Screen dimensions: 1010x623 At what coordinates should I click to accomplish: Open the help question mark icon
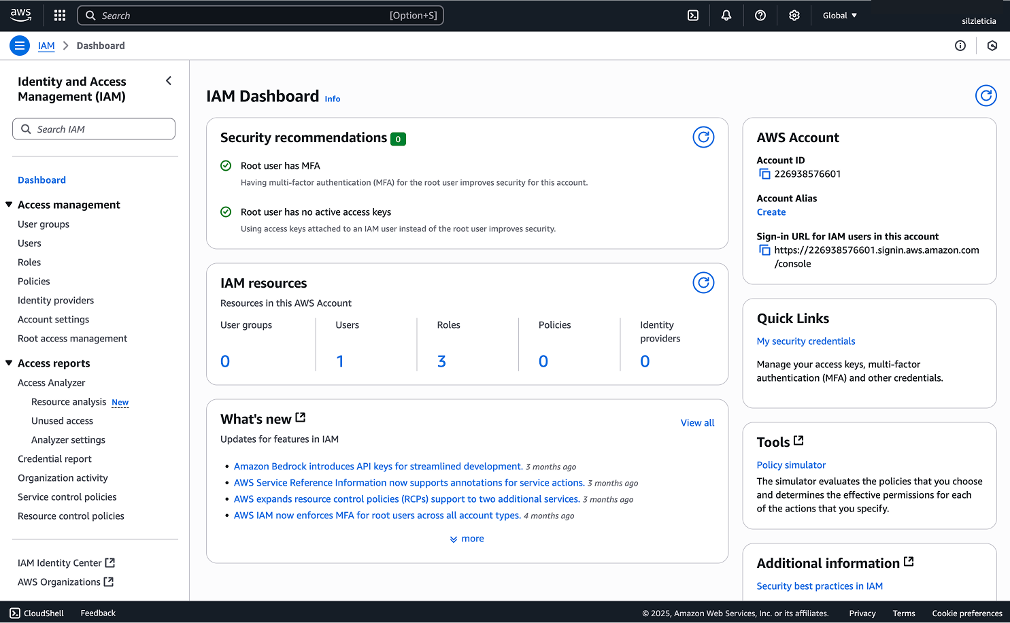760,15
